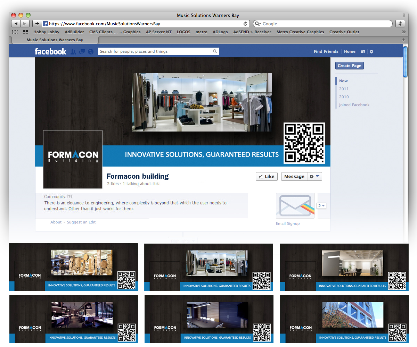
Task: Expand the apps dropdown showing 2
Action: (321, 206)
